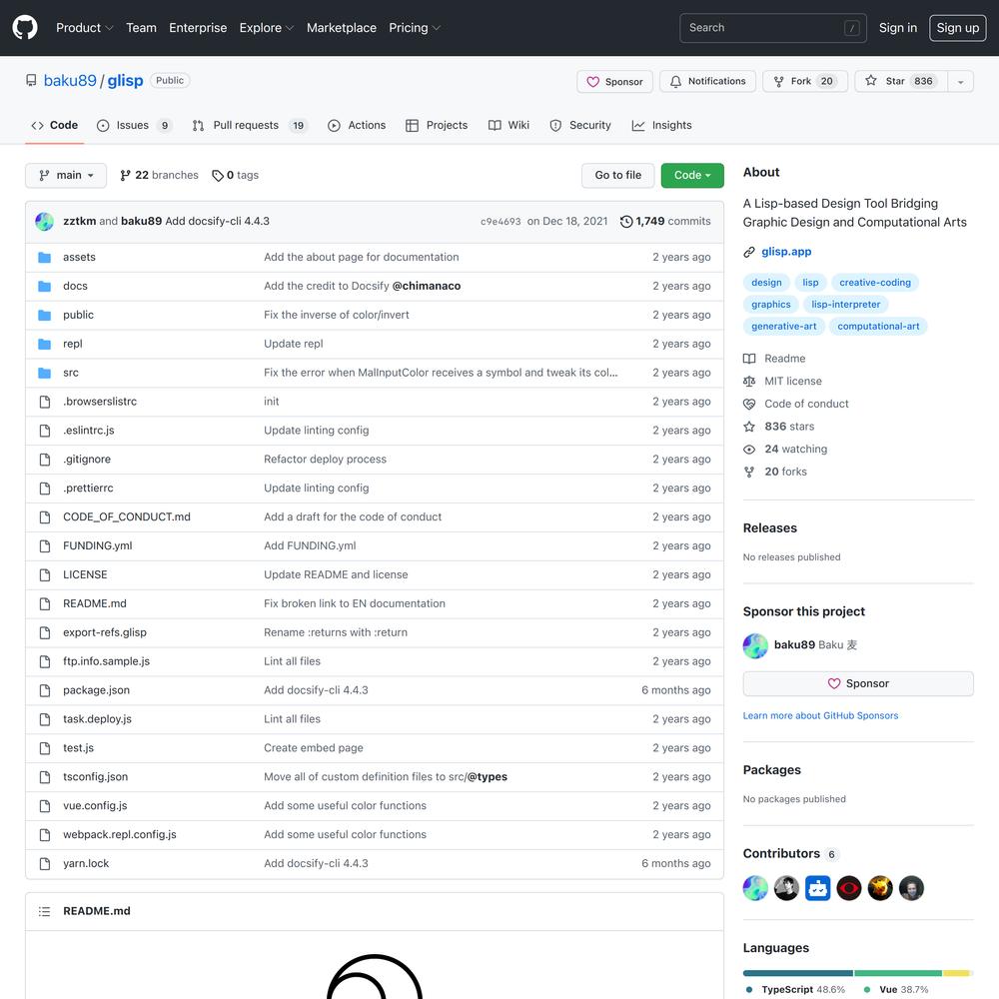Click the generative-art topic tag
The width and height of the screenshot is (999, 999).
(783, 327)
